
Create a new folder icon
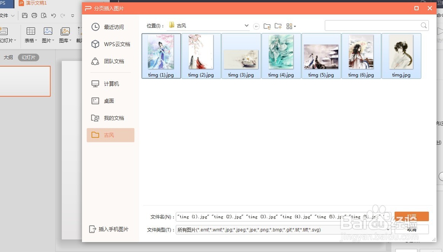tap(278, 26)
